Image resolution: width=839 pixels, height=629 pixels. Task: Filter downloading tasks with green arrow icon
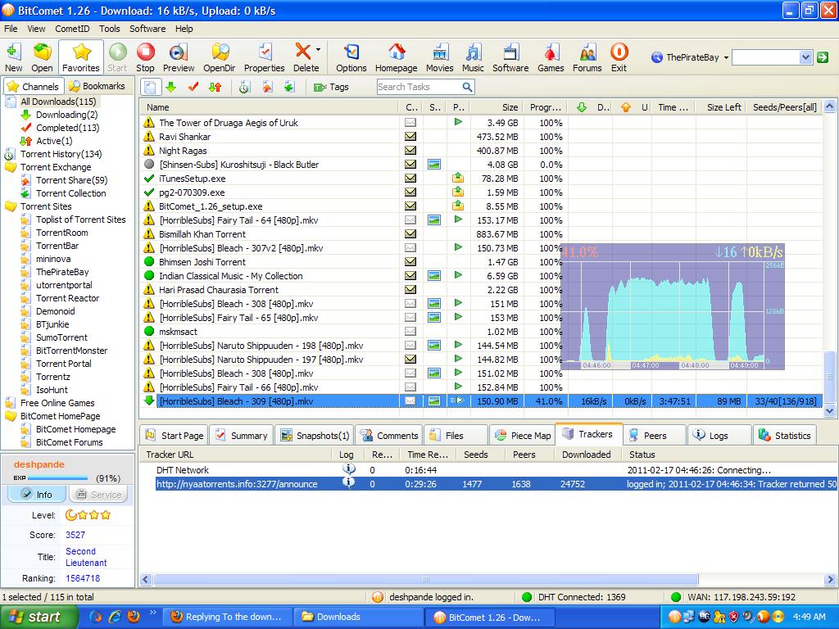(170, 87)
